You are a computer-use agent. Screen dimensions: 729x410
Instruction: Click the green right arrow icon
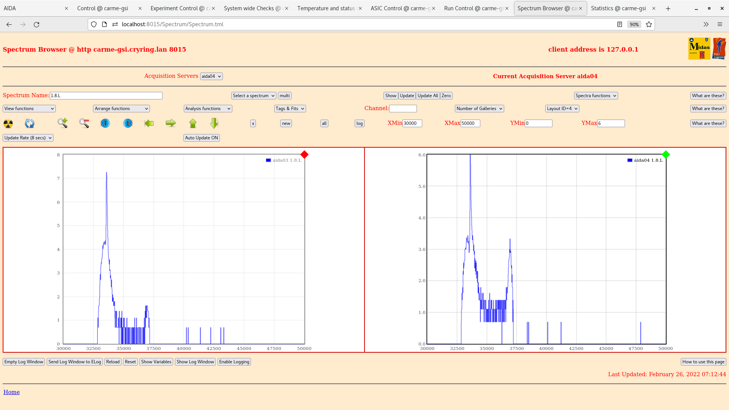click(x=171, y=123)
